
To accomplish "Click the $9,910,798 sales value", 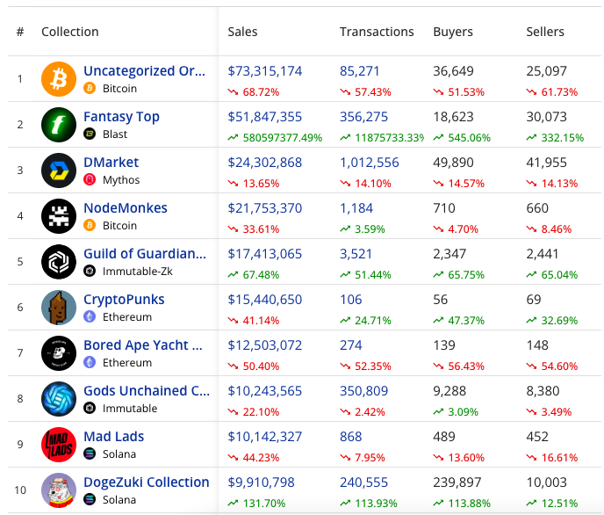I will pyautogui.click(x=261, y=482).
